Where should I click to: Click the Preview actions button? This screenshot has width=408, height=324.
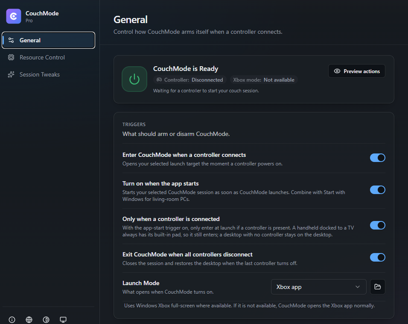coord(356,71)
